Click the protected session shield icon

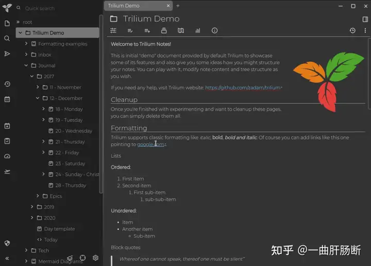[7, 243]
